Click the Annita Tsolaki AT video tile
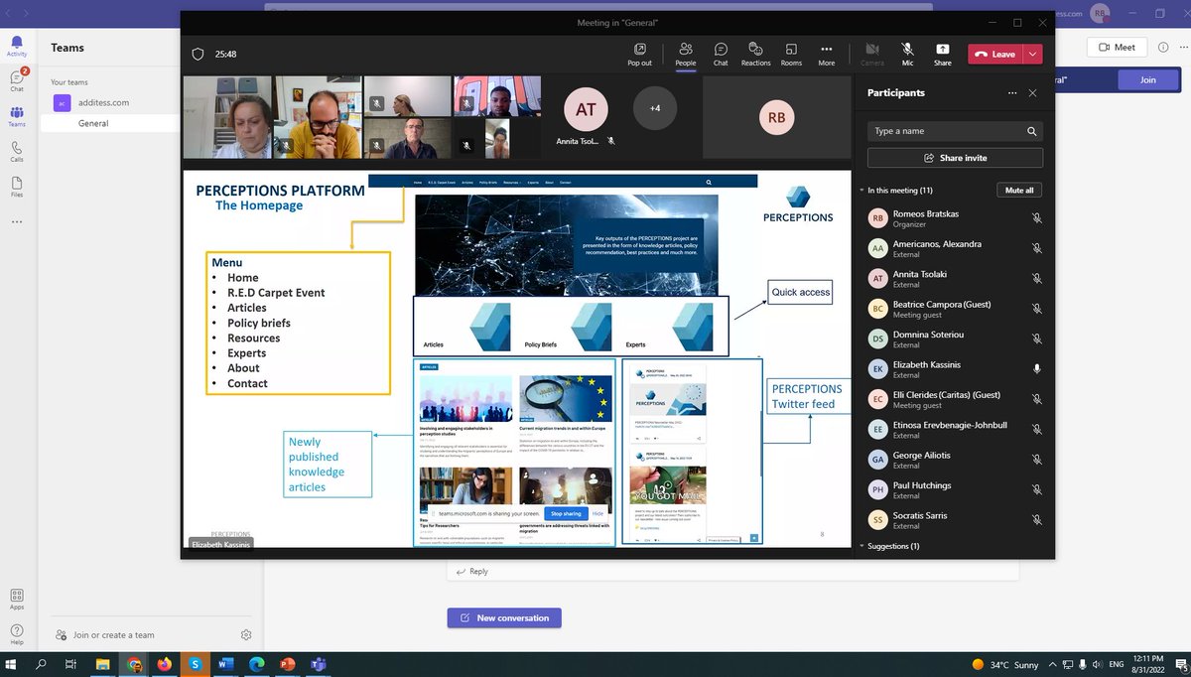The image size is (1191, 677). tap(587, 117)
